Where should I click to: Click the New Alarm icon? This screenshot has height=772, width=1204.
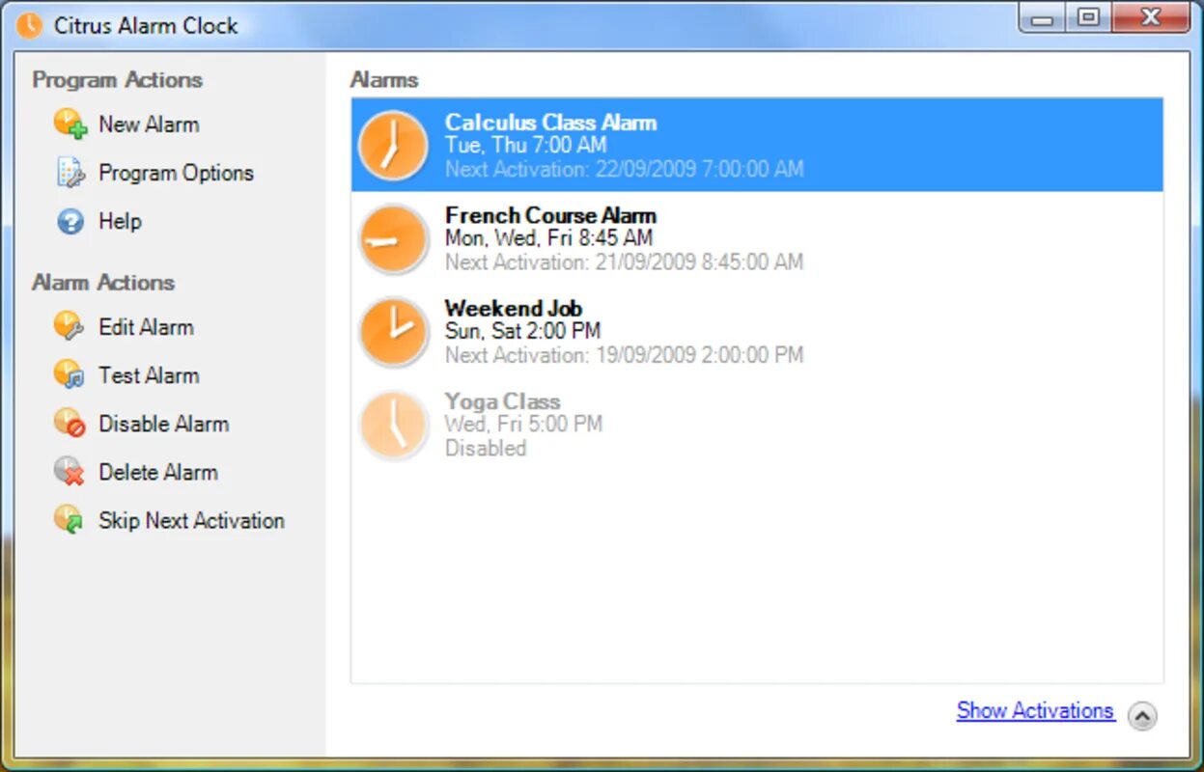70,124
